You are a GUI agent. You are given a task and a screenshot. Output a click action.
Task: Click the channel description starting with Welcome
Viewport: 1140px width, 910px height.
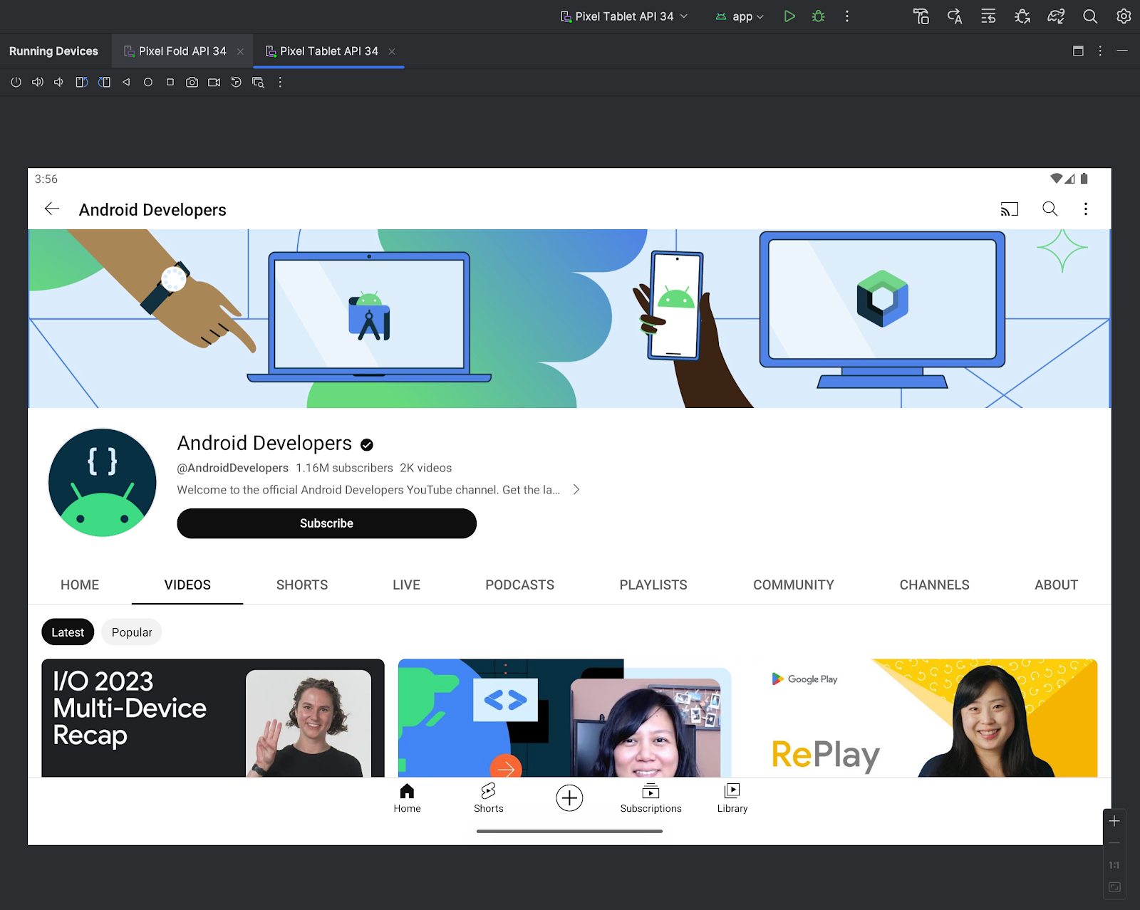click(x=368, y=490)
